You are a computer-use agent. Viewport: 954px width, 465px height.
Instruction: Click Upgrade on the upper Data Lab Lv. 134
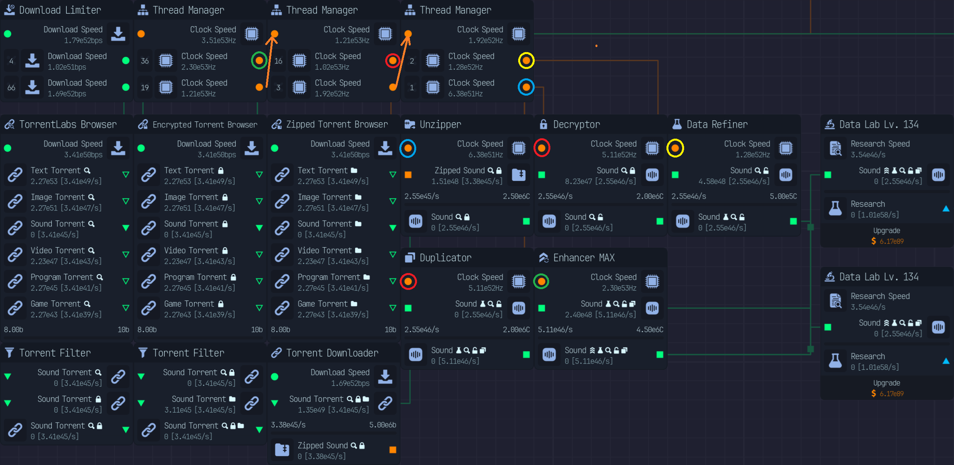[887, 236]
